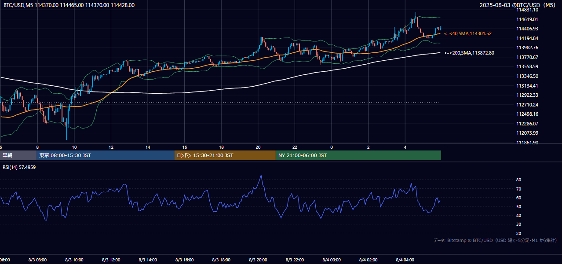Click the 8/3 22:00 date axis label
The image size is (562, 264).
pyautogui.click(x=295, y=260)
